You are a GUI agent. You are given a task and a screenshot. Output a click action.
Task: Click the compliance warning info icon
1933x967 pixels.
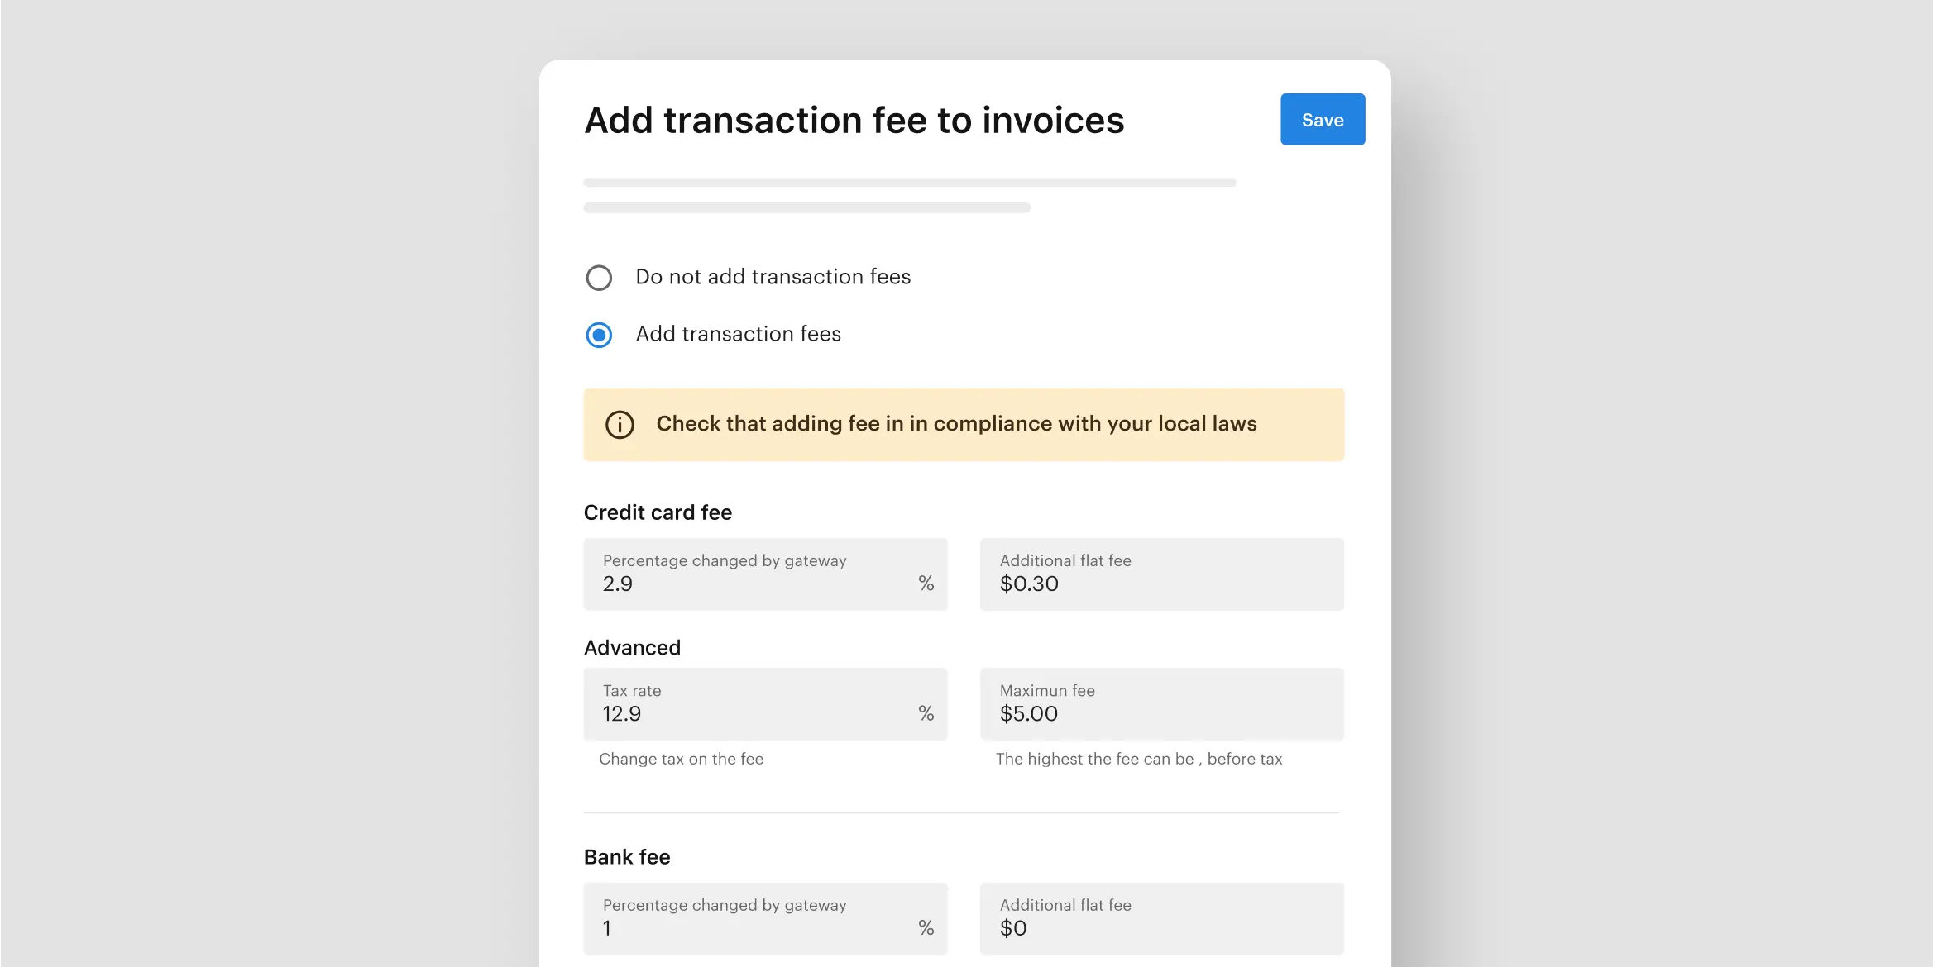tap(619, 423)
